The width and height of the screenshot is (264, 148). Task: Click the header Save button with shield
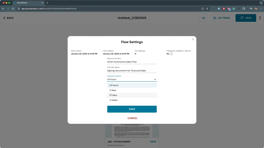[246, 18]
